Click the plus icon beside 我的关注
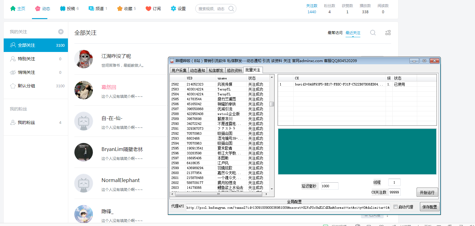The width and height of the screenshot is (475, 226). 61,32
